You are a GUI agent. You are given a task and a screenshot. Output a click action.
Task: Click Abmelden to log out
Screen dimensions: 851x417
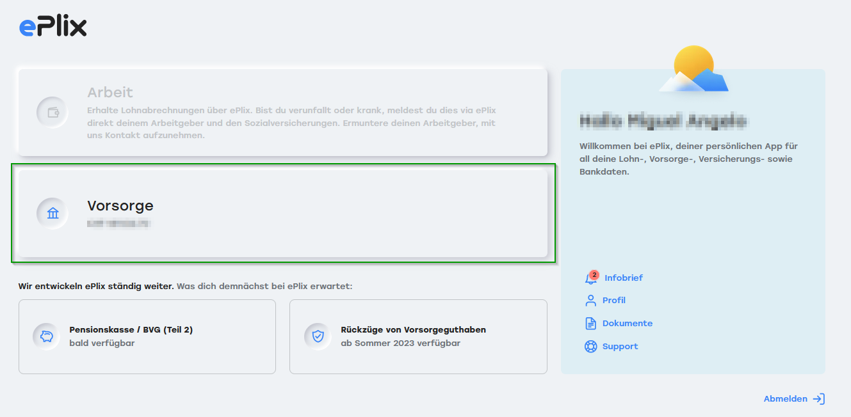(786, 399)
